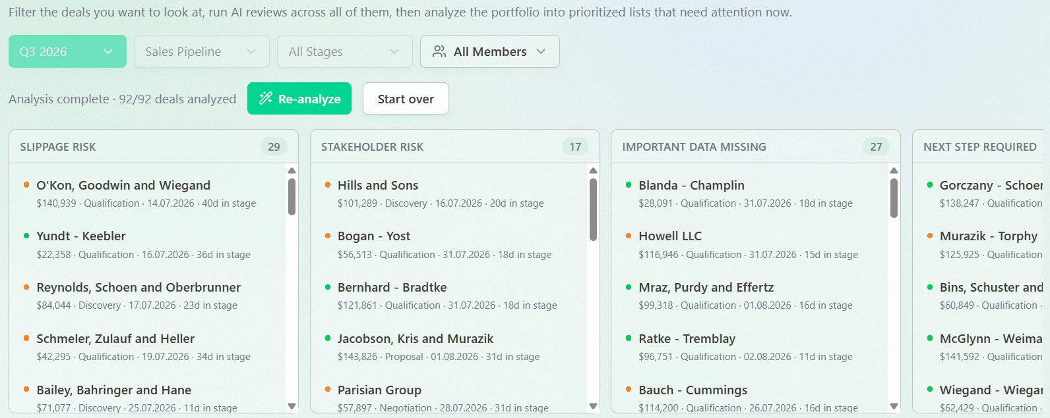Click the magic wand icon on Re-analyze
Screen dimensions: 1050x418
(266, 98)
